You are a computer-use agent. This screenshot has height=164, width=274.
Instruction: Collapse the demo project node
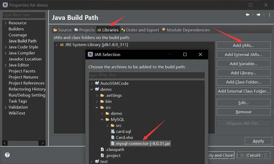click(x=92, y=89)
